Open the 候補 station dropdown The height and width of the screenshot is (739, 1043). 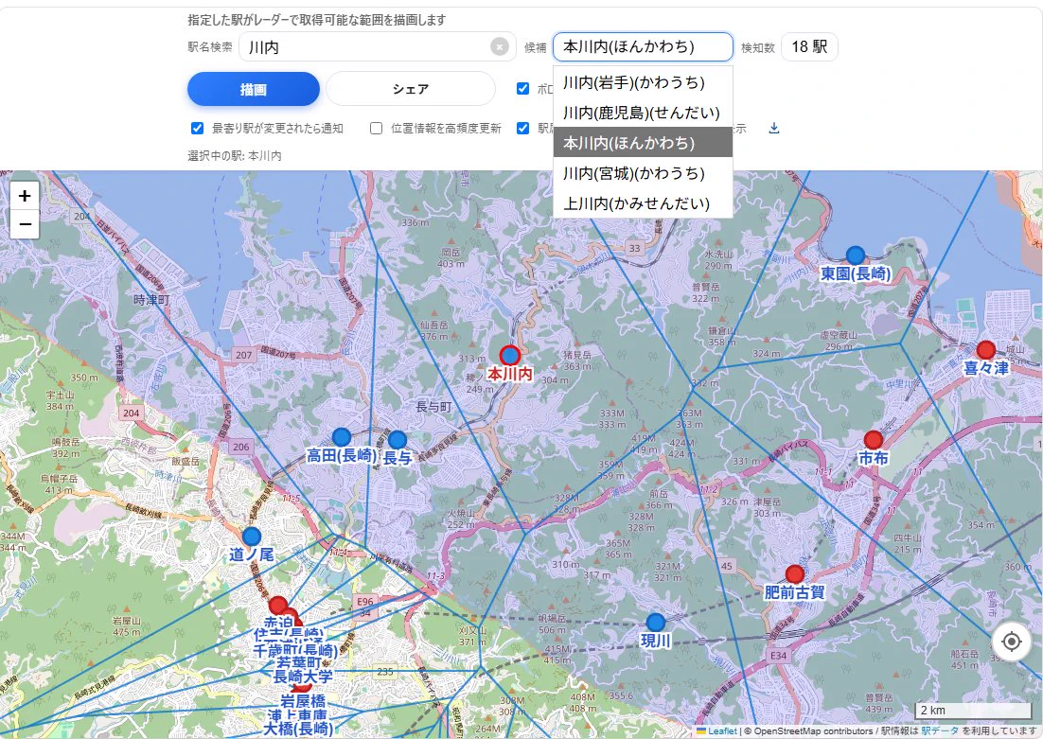coord(643,46)
